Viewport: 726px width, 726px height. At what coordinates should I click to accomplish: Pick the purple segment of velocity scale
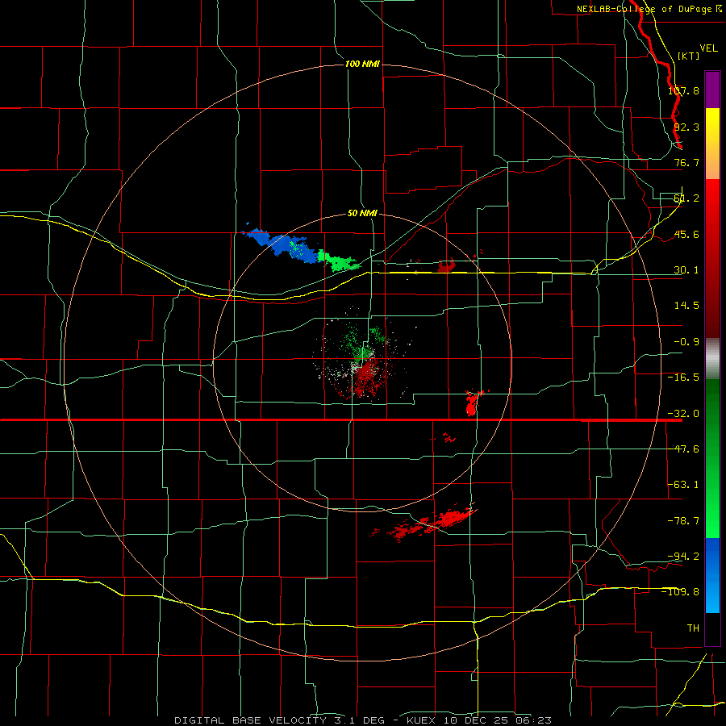point(712,90)
